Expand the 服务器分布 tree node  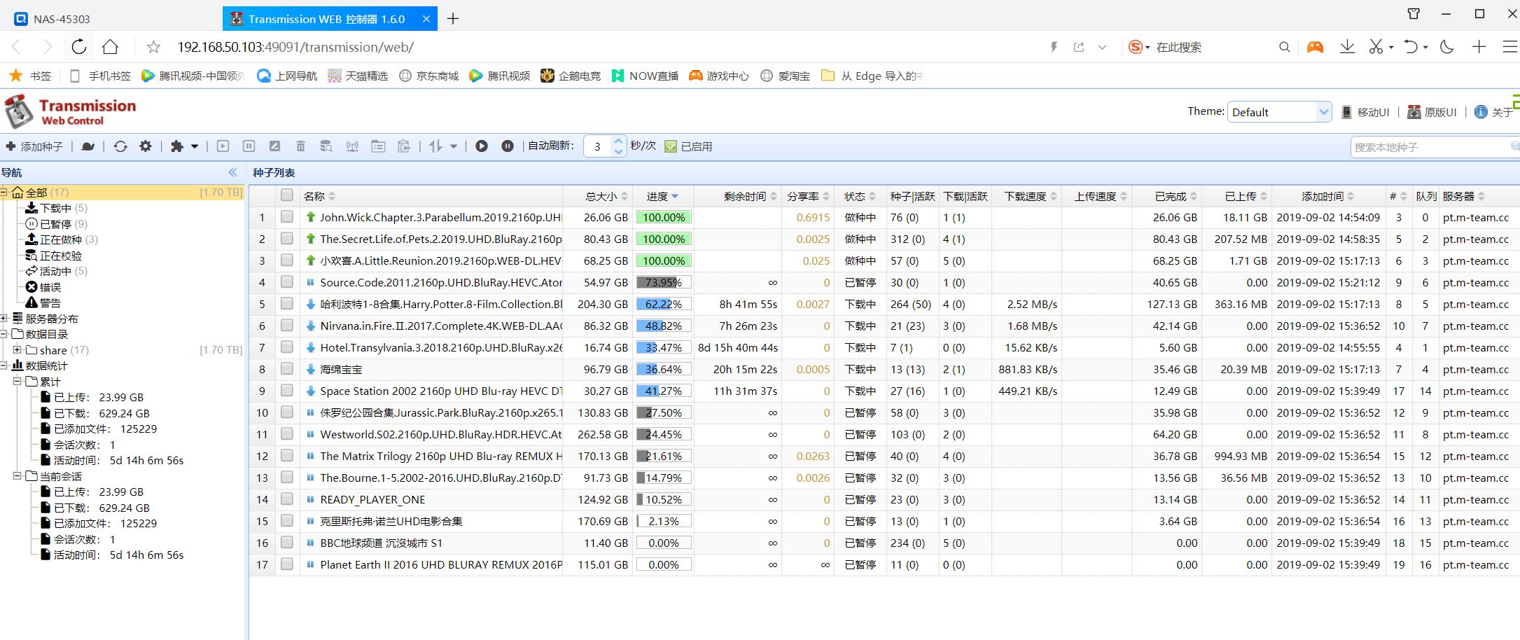point(4,319)
